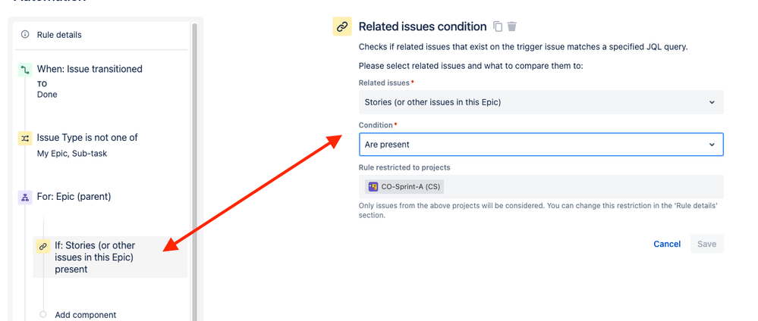Screen dimensions: 758x321
Task: Click the purple Epic parent branch icon
Action: tap(25, 197)
